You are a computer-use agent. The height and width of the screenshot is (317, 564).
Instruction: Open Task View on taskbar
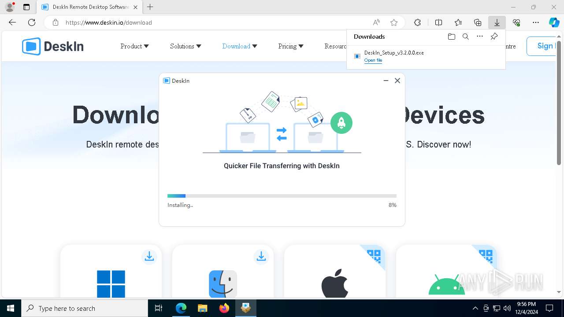(159, 308)
